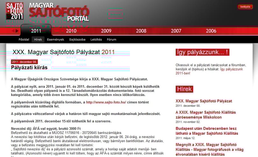Select the 2011 year tab
Screen dimensions: 258x157
coord(36,31)
